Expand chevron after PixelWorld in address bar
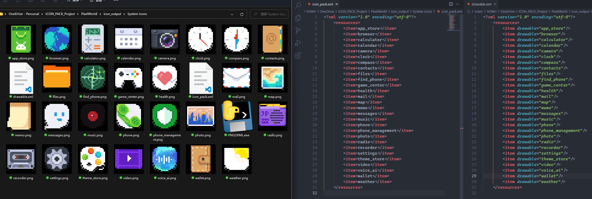The image size is (592, 199). pyautogui.click(x=100, y=14)
